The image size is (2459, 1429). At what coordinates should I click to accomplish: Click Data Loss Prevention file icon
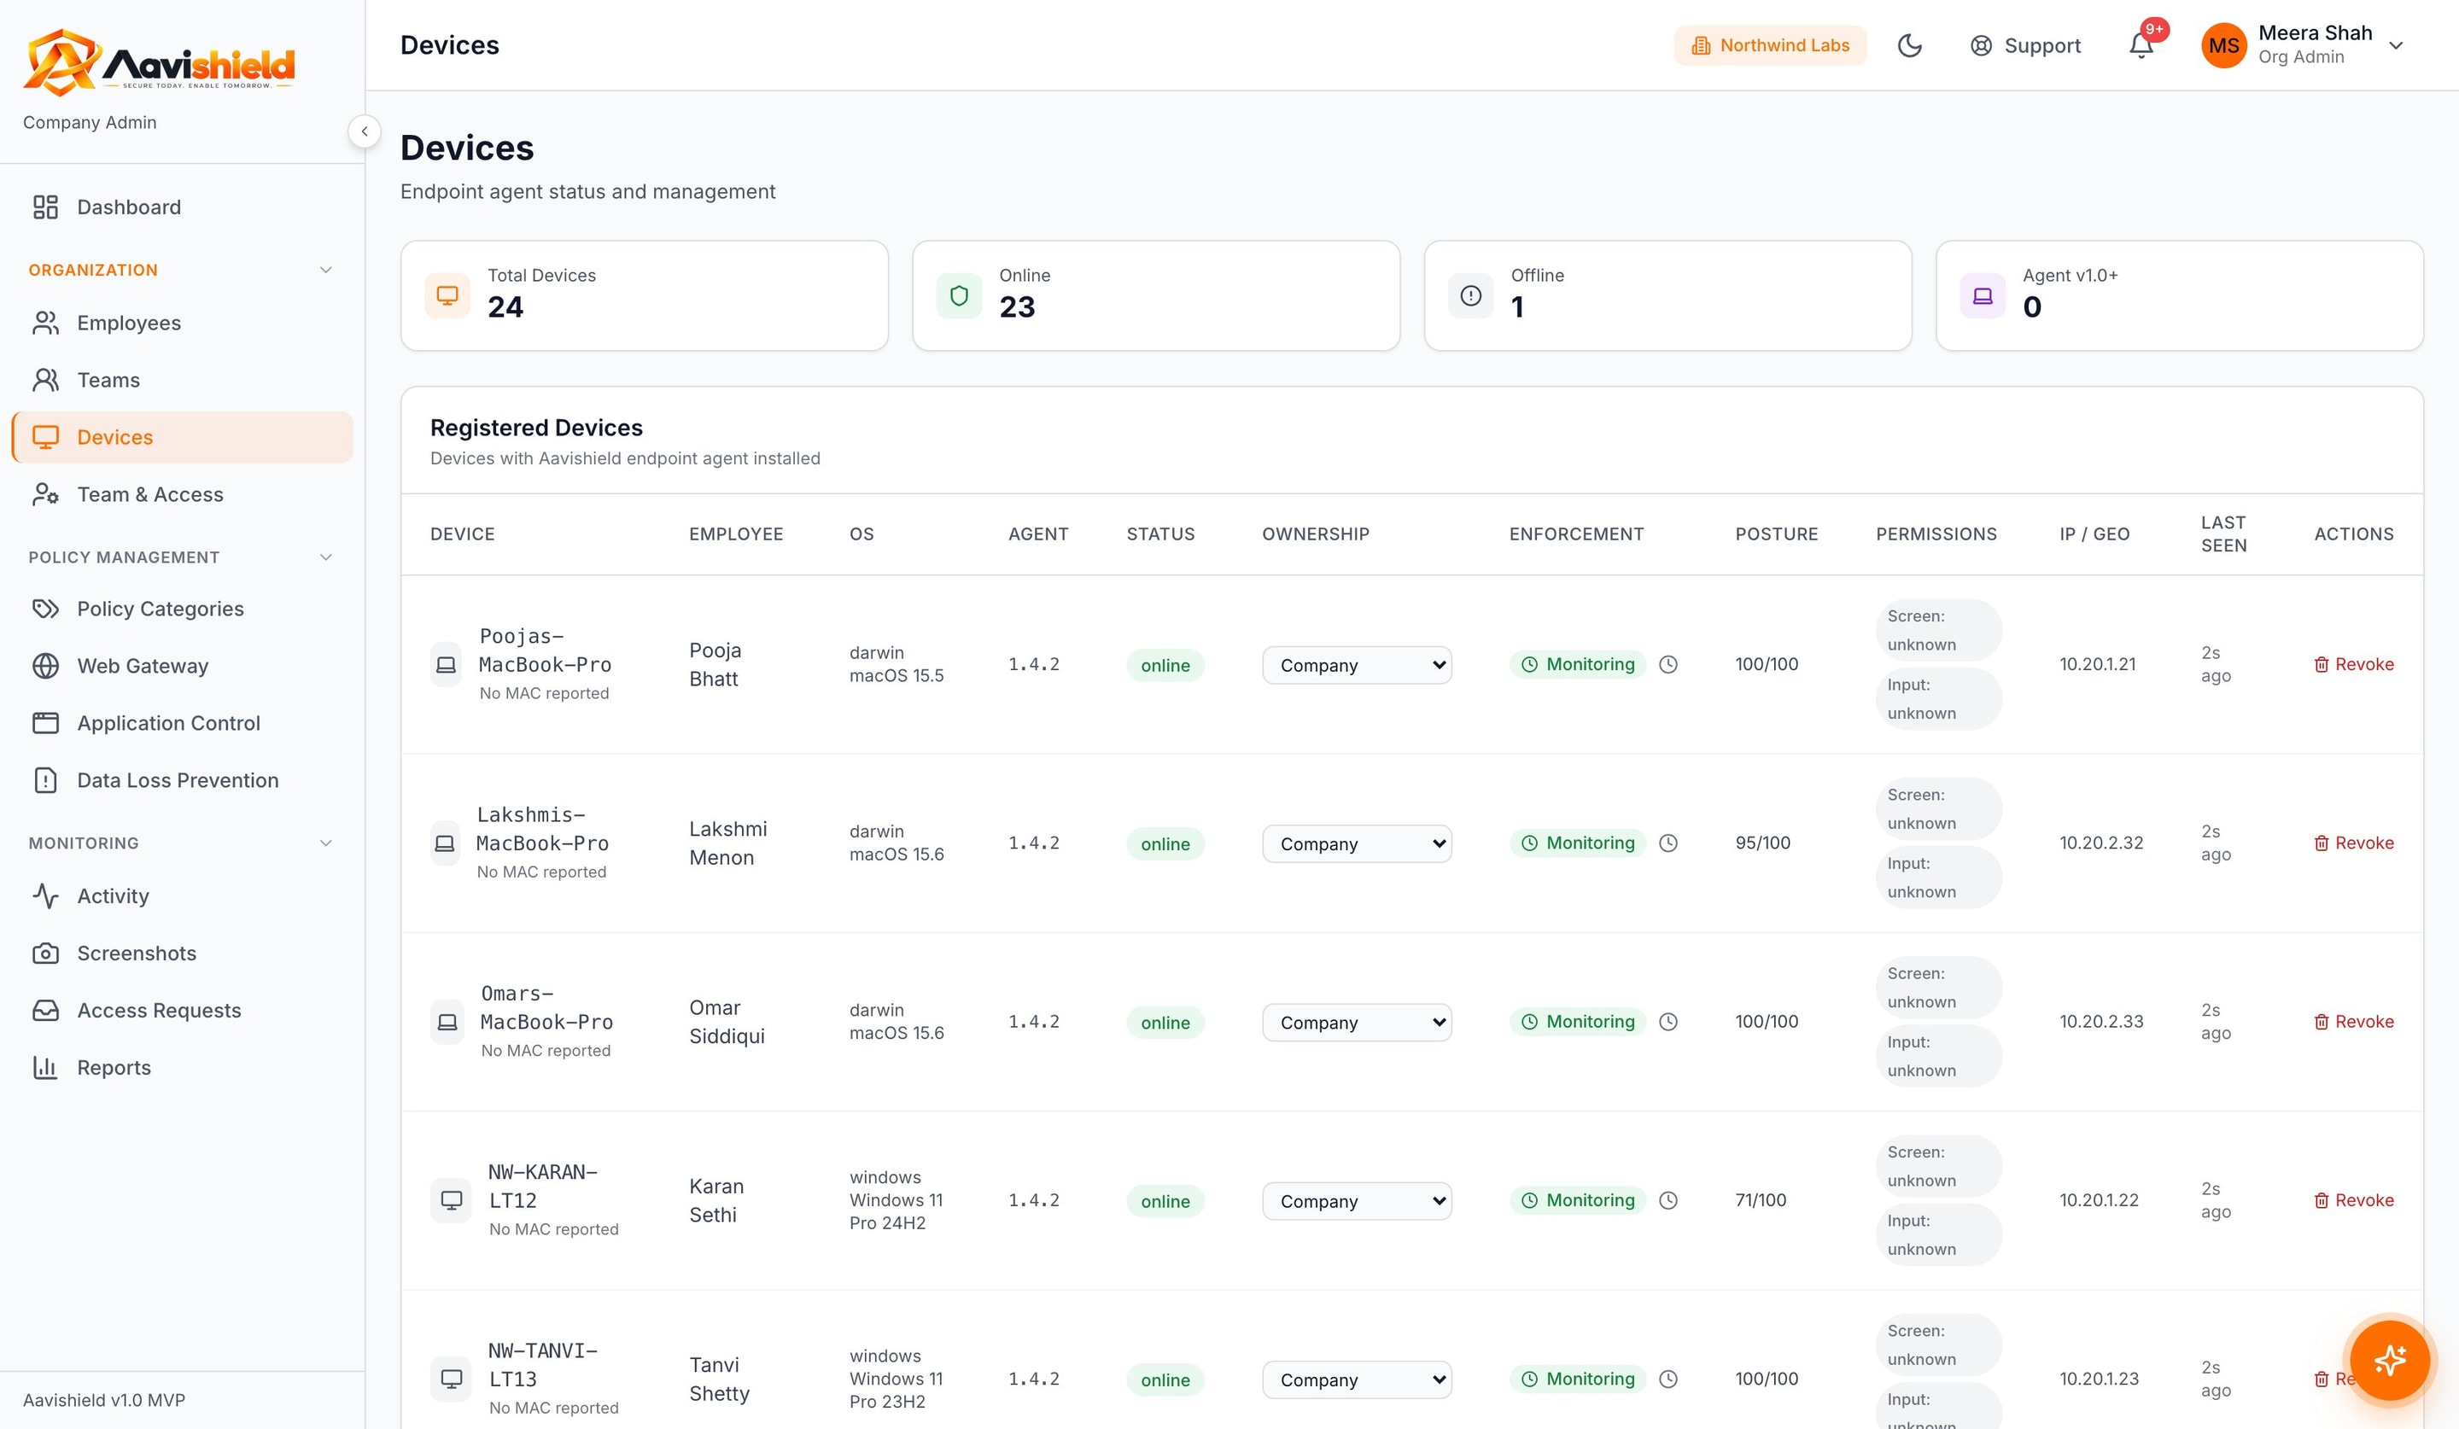pyautogui.click(x=46, y=780)
